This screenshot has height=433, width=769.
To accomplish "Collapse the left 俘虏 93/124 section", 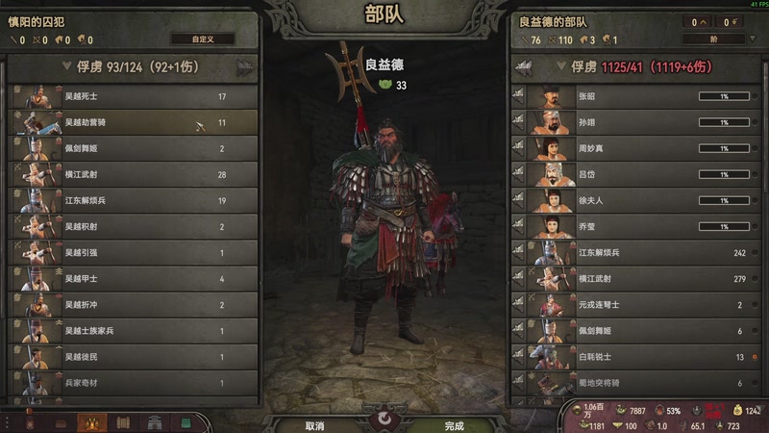I will [x=66, y=66].
